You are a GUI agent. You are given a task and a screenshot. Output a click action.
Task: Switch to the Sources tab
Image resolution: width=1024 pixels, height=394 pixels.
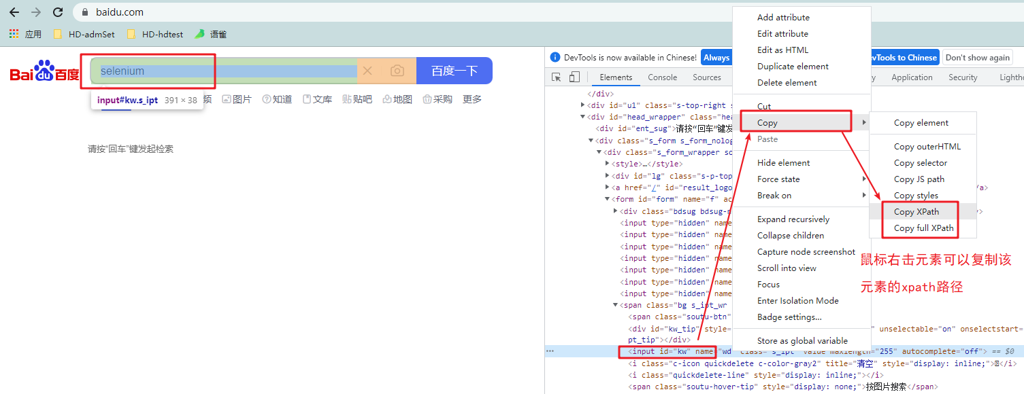pyautogui.click(x=707, y=77)
